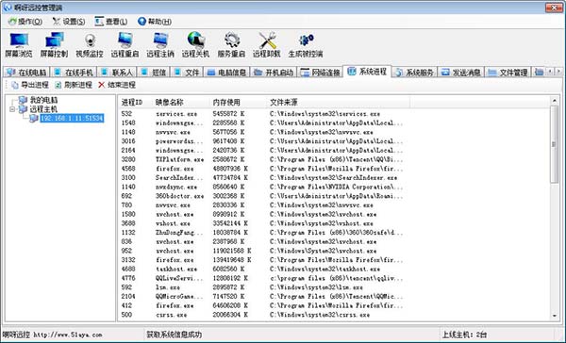The height and width of the screenshot is (343, 566).
Task: Click scrollbar up arrow in process list
Action: tap(555, 101)
